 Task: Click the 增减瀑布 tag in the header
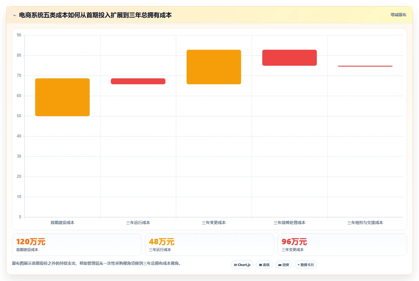coord(398,15)
